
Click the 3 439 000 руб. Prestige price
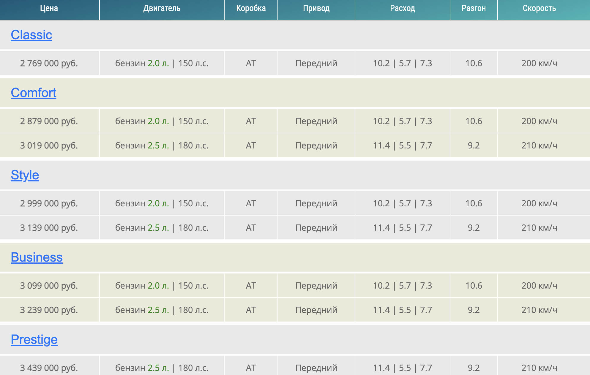point(49,368)
